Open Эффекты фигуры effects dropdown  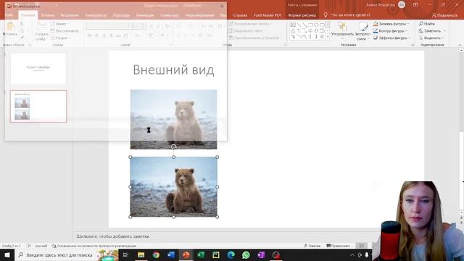click(x=391, y=38)
